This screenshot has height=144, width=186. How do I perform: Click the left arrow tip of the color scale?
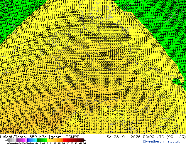pyautogui.click(x=6, y=140)
